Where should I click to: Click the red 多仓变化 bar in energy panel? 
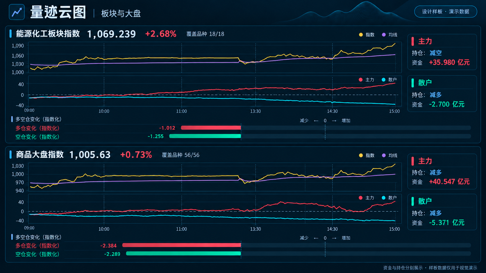pos(211,128)
